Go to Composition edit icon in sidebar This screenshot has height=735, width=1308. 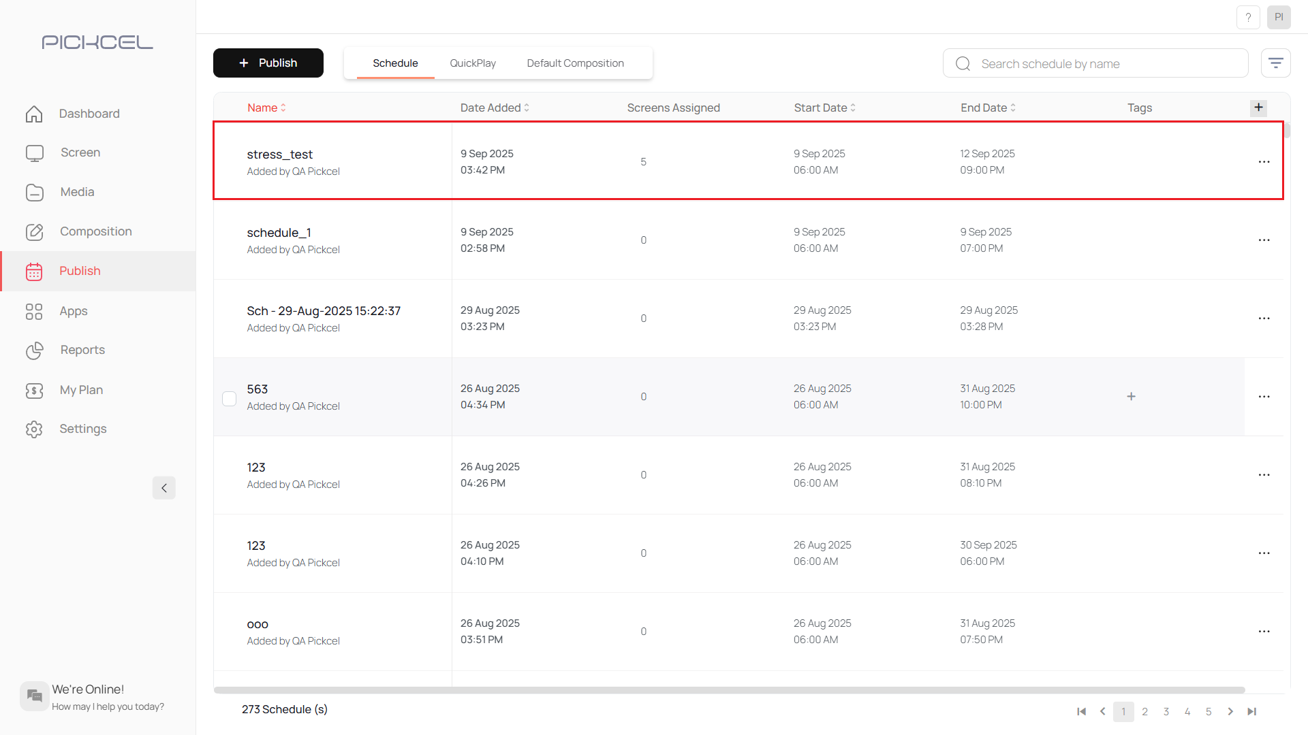pos(34,232)
